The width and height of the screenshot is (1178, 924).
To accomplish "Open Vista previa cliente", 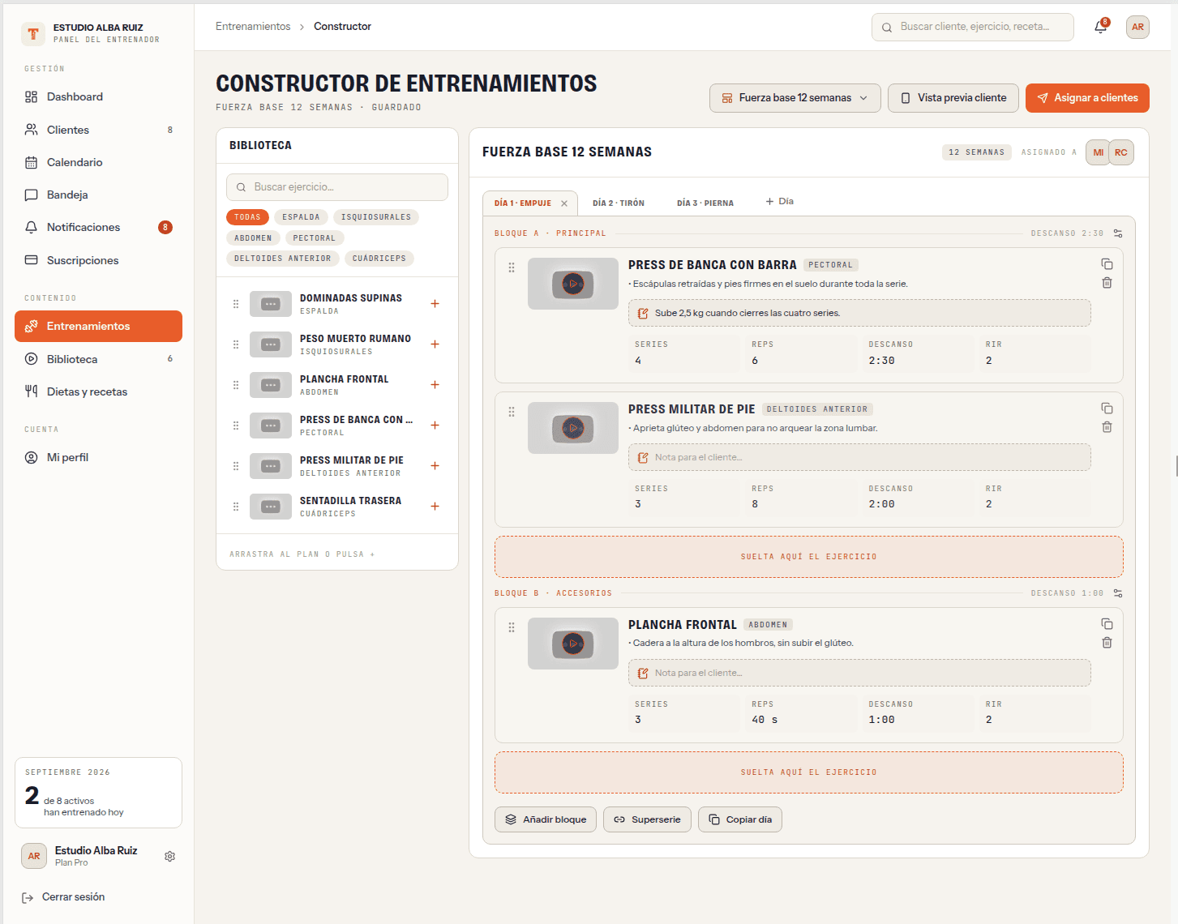I will (953, 98).
